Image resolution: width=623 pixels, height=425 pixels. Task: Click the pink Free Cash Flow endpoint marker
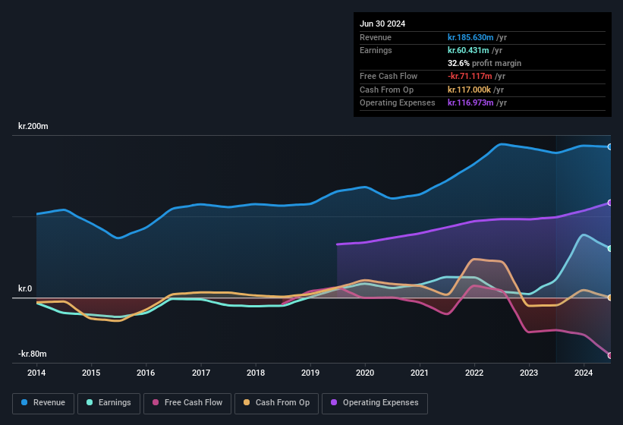coord(609,355)
